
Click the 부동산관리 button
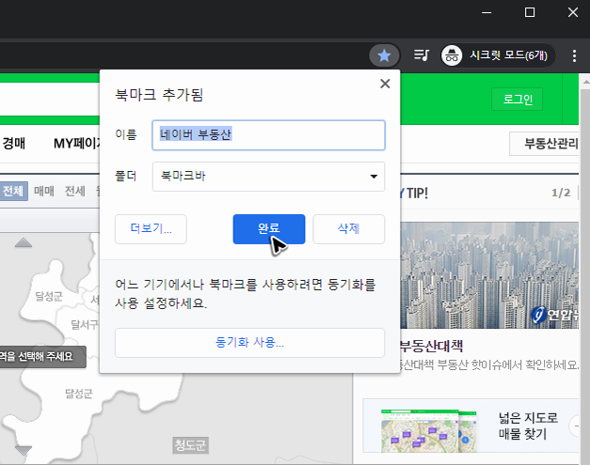[546, 143]
